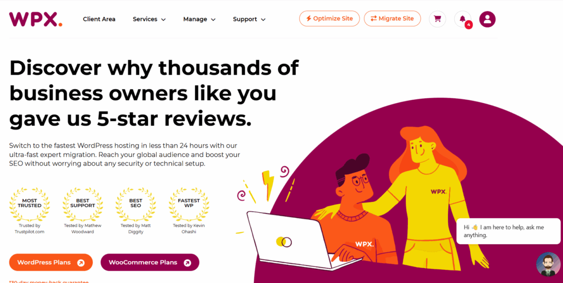This screenshot has height=283, width=563.
Task: Click the Fastest WP laurel badge
Action: [x=189, y=204]
